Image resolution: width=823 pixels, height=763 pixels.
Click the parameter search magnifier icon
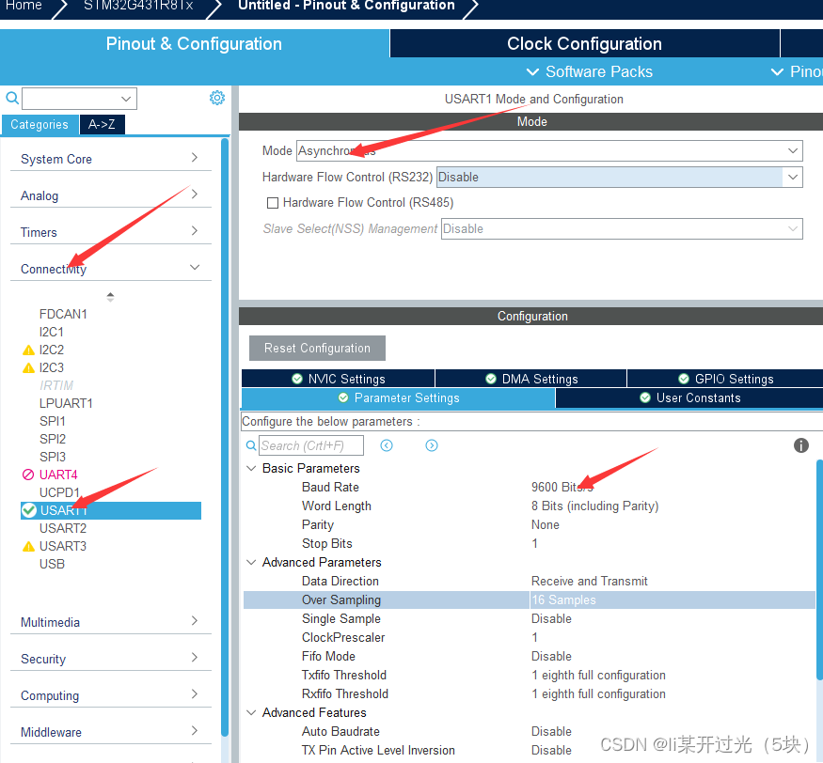tap(251, 445)
